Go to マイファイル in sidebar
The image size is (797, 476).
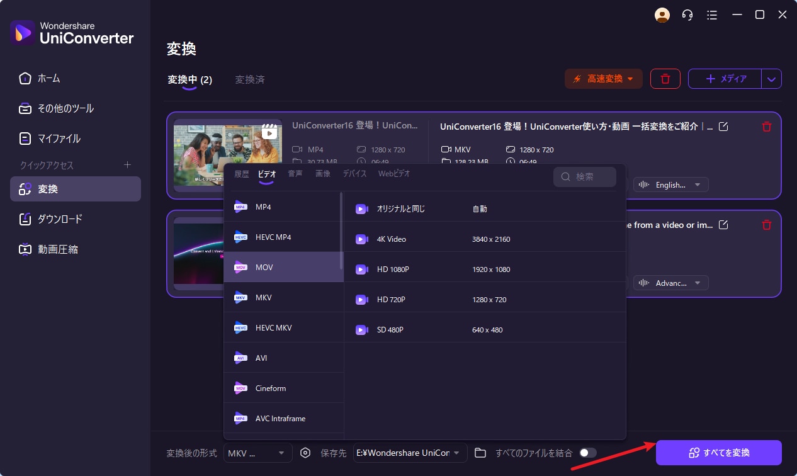coord(76,139)
